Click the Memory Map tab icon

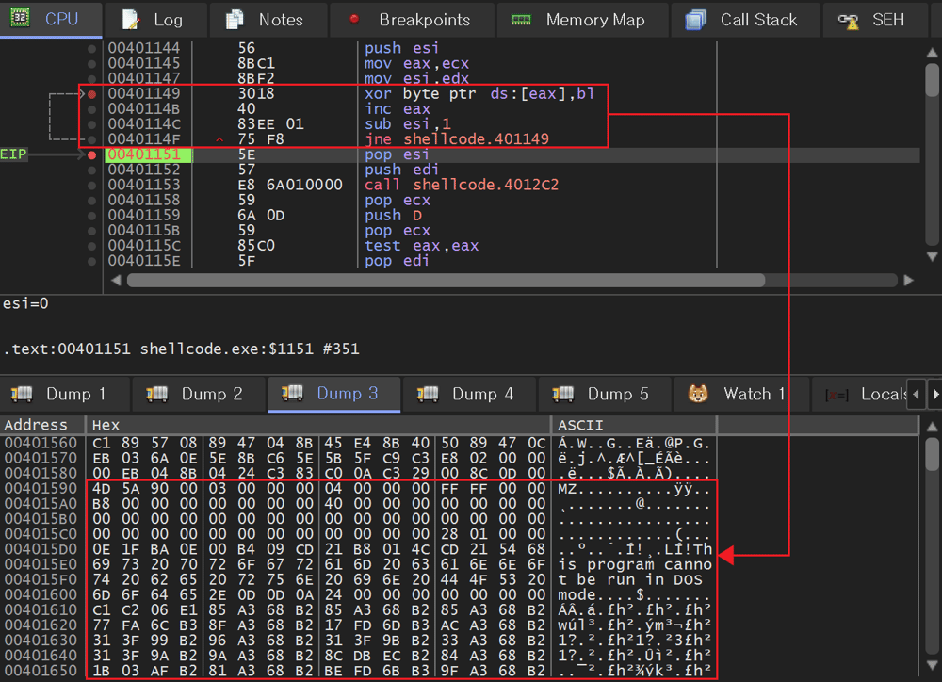click(x=521, y=19)
